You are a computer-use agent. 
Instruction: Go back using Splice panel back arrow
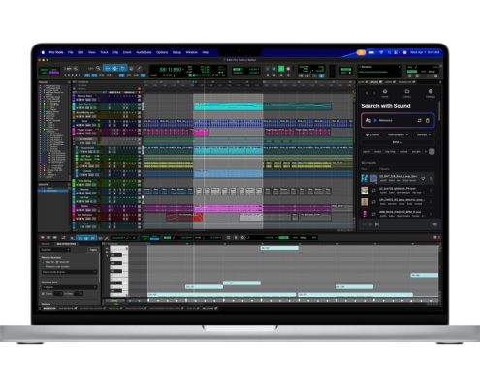[367, 93]
